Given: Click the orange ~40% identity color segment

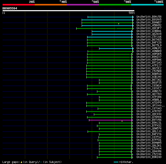Looking at the screenshot, I should click(51, 5).
